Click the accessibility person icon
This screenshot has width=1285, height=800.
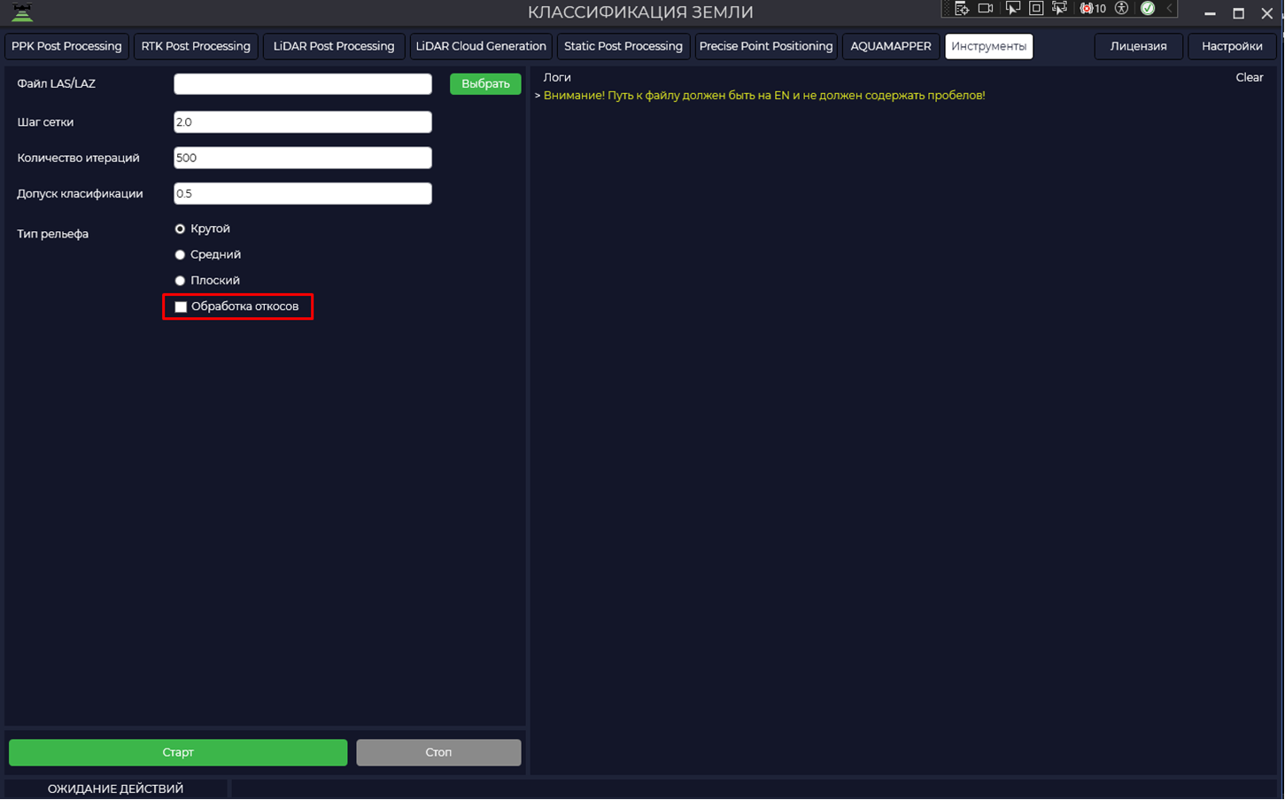[x=1122, y=9]
